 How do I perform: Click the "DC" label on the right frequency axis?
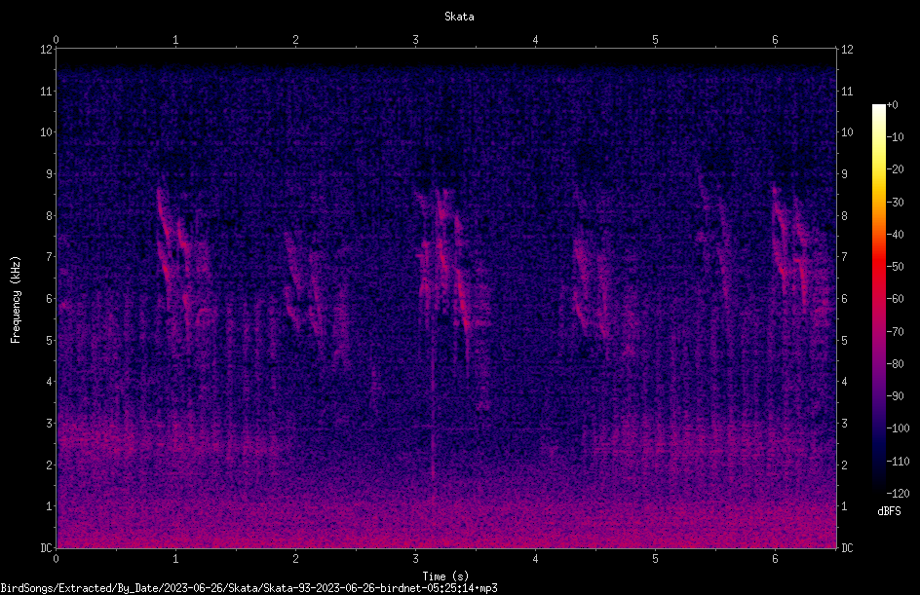pyautogui.click(x=847, y=548)
